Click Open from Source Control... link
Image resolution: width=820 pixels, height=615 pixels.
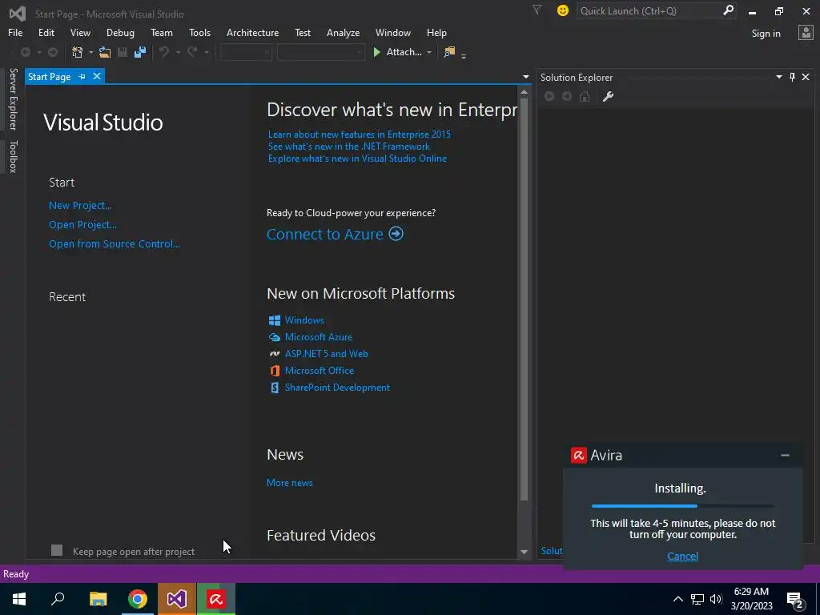pyautogui.click(x=114, y=243)
